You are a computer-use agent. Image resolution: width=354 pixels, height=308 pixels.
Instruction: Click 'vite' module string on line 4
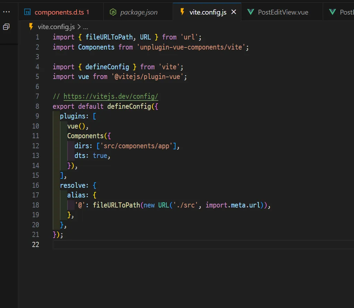[169, 67]
